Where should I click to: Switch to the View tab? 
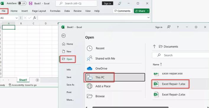click(88, 11)
